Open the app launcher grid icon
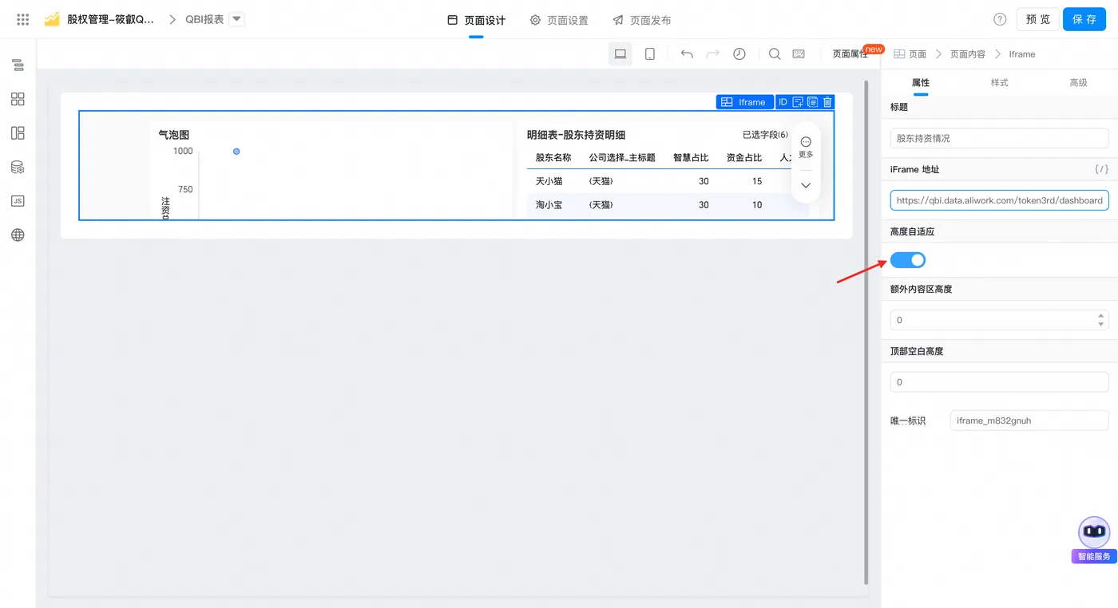Screen dimensions: 1118x608 tap(22, 19)
